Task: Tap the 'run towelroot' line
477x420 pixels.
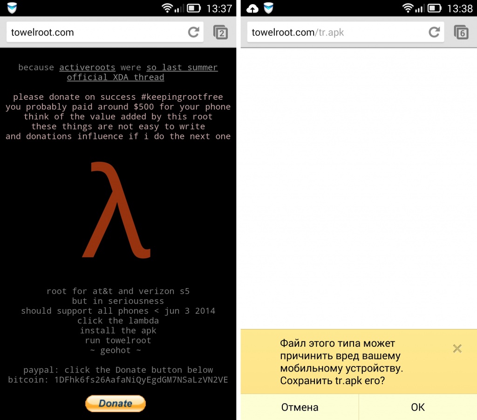Action: pyautogui.click(x=118, y=340)
